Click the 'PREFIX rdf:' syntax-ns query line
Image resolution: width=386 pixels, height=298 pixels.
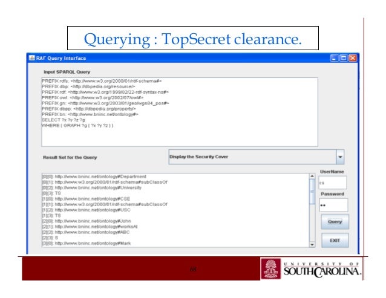click(x=105, y=92)
